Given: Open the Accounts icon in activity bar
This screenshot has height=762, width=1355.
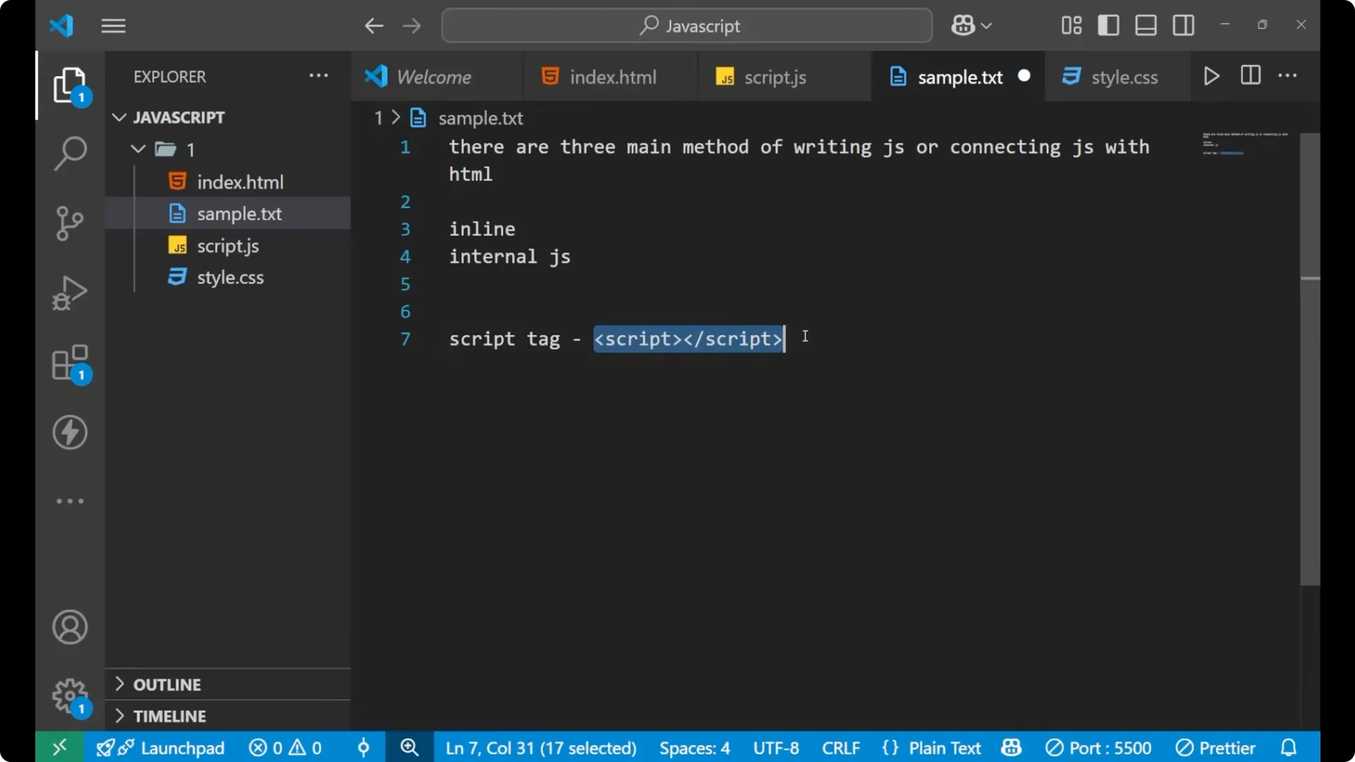Looking at the screenshot, I should (x=69, y=627).
